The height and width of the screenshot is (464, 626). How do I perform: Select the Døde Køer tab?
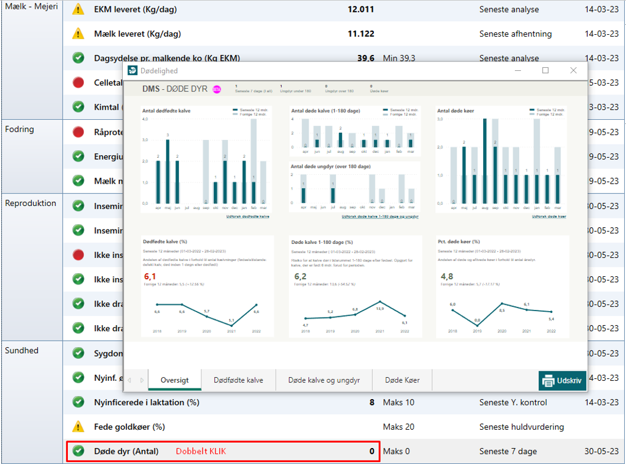coord(402,380)
